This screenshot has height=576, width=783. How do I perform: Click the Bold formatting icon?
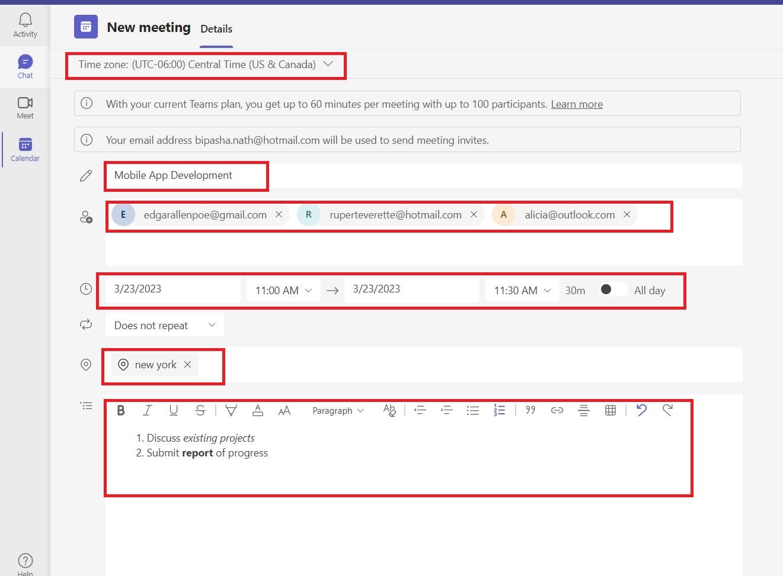(121, 410)
